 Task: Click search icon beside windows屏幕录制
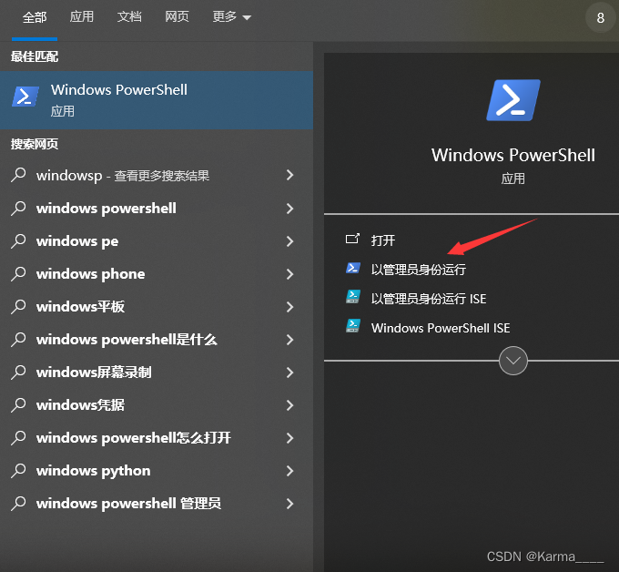(x=18, y=373)
